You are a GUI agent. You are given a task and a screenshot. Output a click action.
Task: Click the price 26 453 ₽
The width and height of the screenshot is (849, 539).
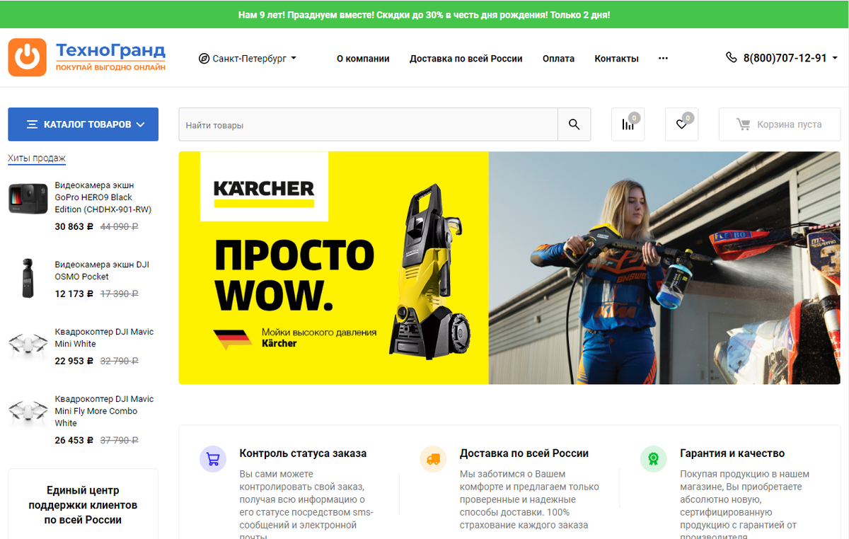[x=74, y=440]
